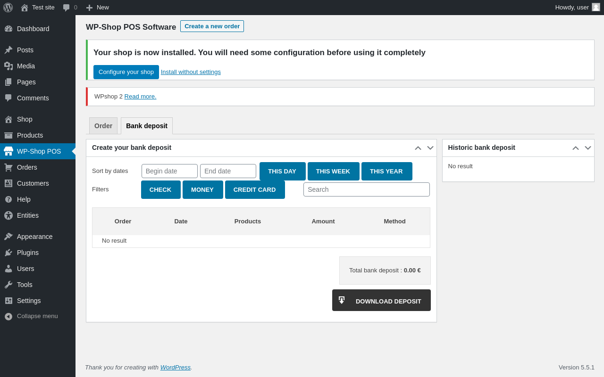Select the Bank deposit tab
The height and width of the screenshot is (377, 604).
(x=147, y=126)
